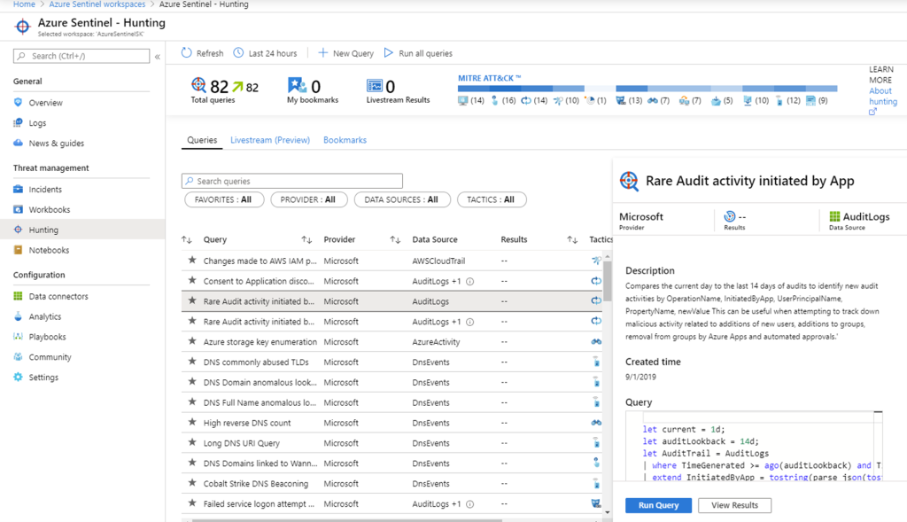Open Logs via its sidebar icon
Viewport: 907px width, 522px height.
(x=18, y=122)
